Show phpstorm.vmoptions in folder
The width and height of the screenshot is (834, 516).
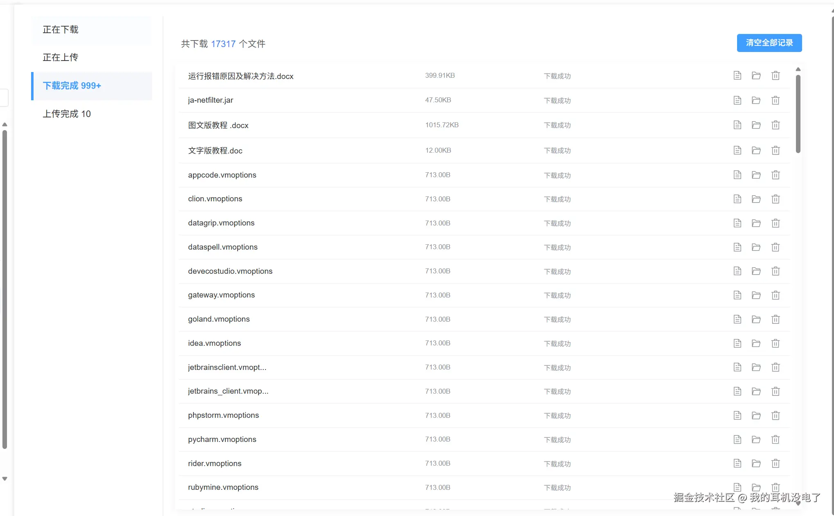pyautogui.click(x=756, y=416)
